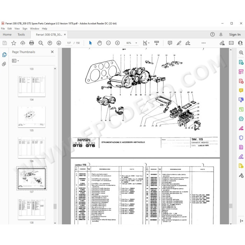The image size is (245, 245).
Task: Close the Page Thumbnails panel
Action: [x=52, y=52]
